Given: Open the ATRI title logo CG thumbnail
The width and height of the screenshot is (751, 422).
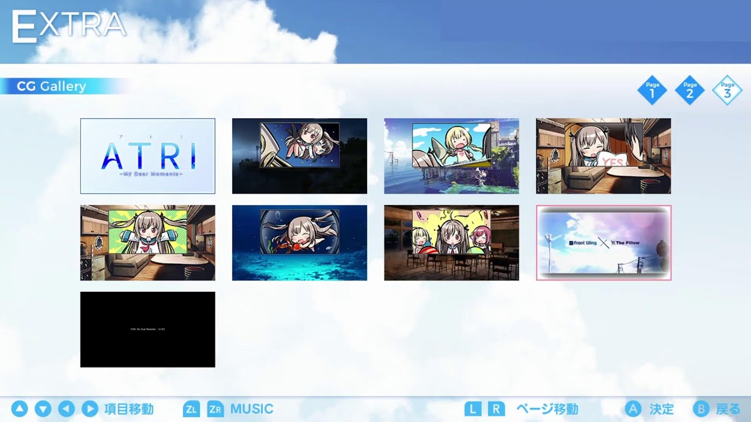Looking at the screenshot, I should pos(147,155).
